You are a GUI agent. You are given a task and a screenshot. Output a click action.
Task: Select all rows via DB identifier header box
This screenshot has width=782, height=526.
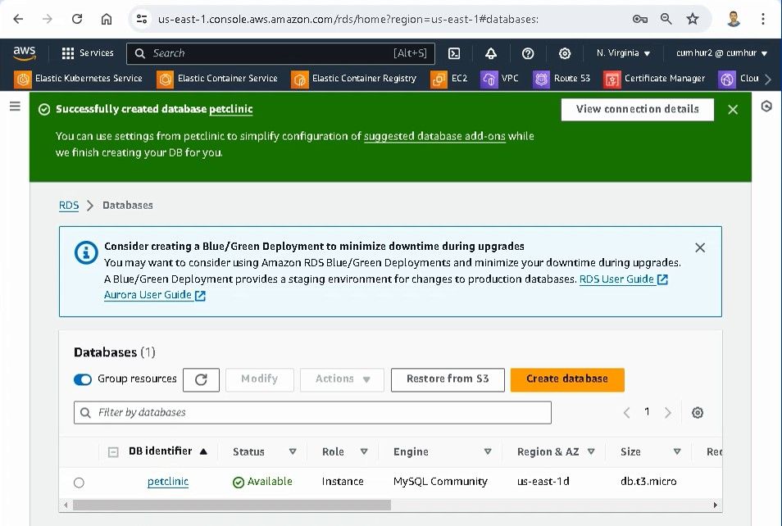tap(113, 451)
